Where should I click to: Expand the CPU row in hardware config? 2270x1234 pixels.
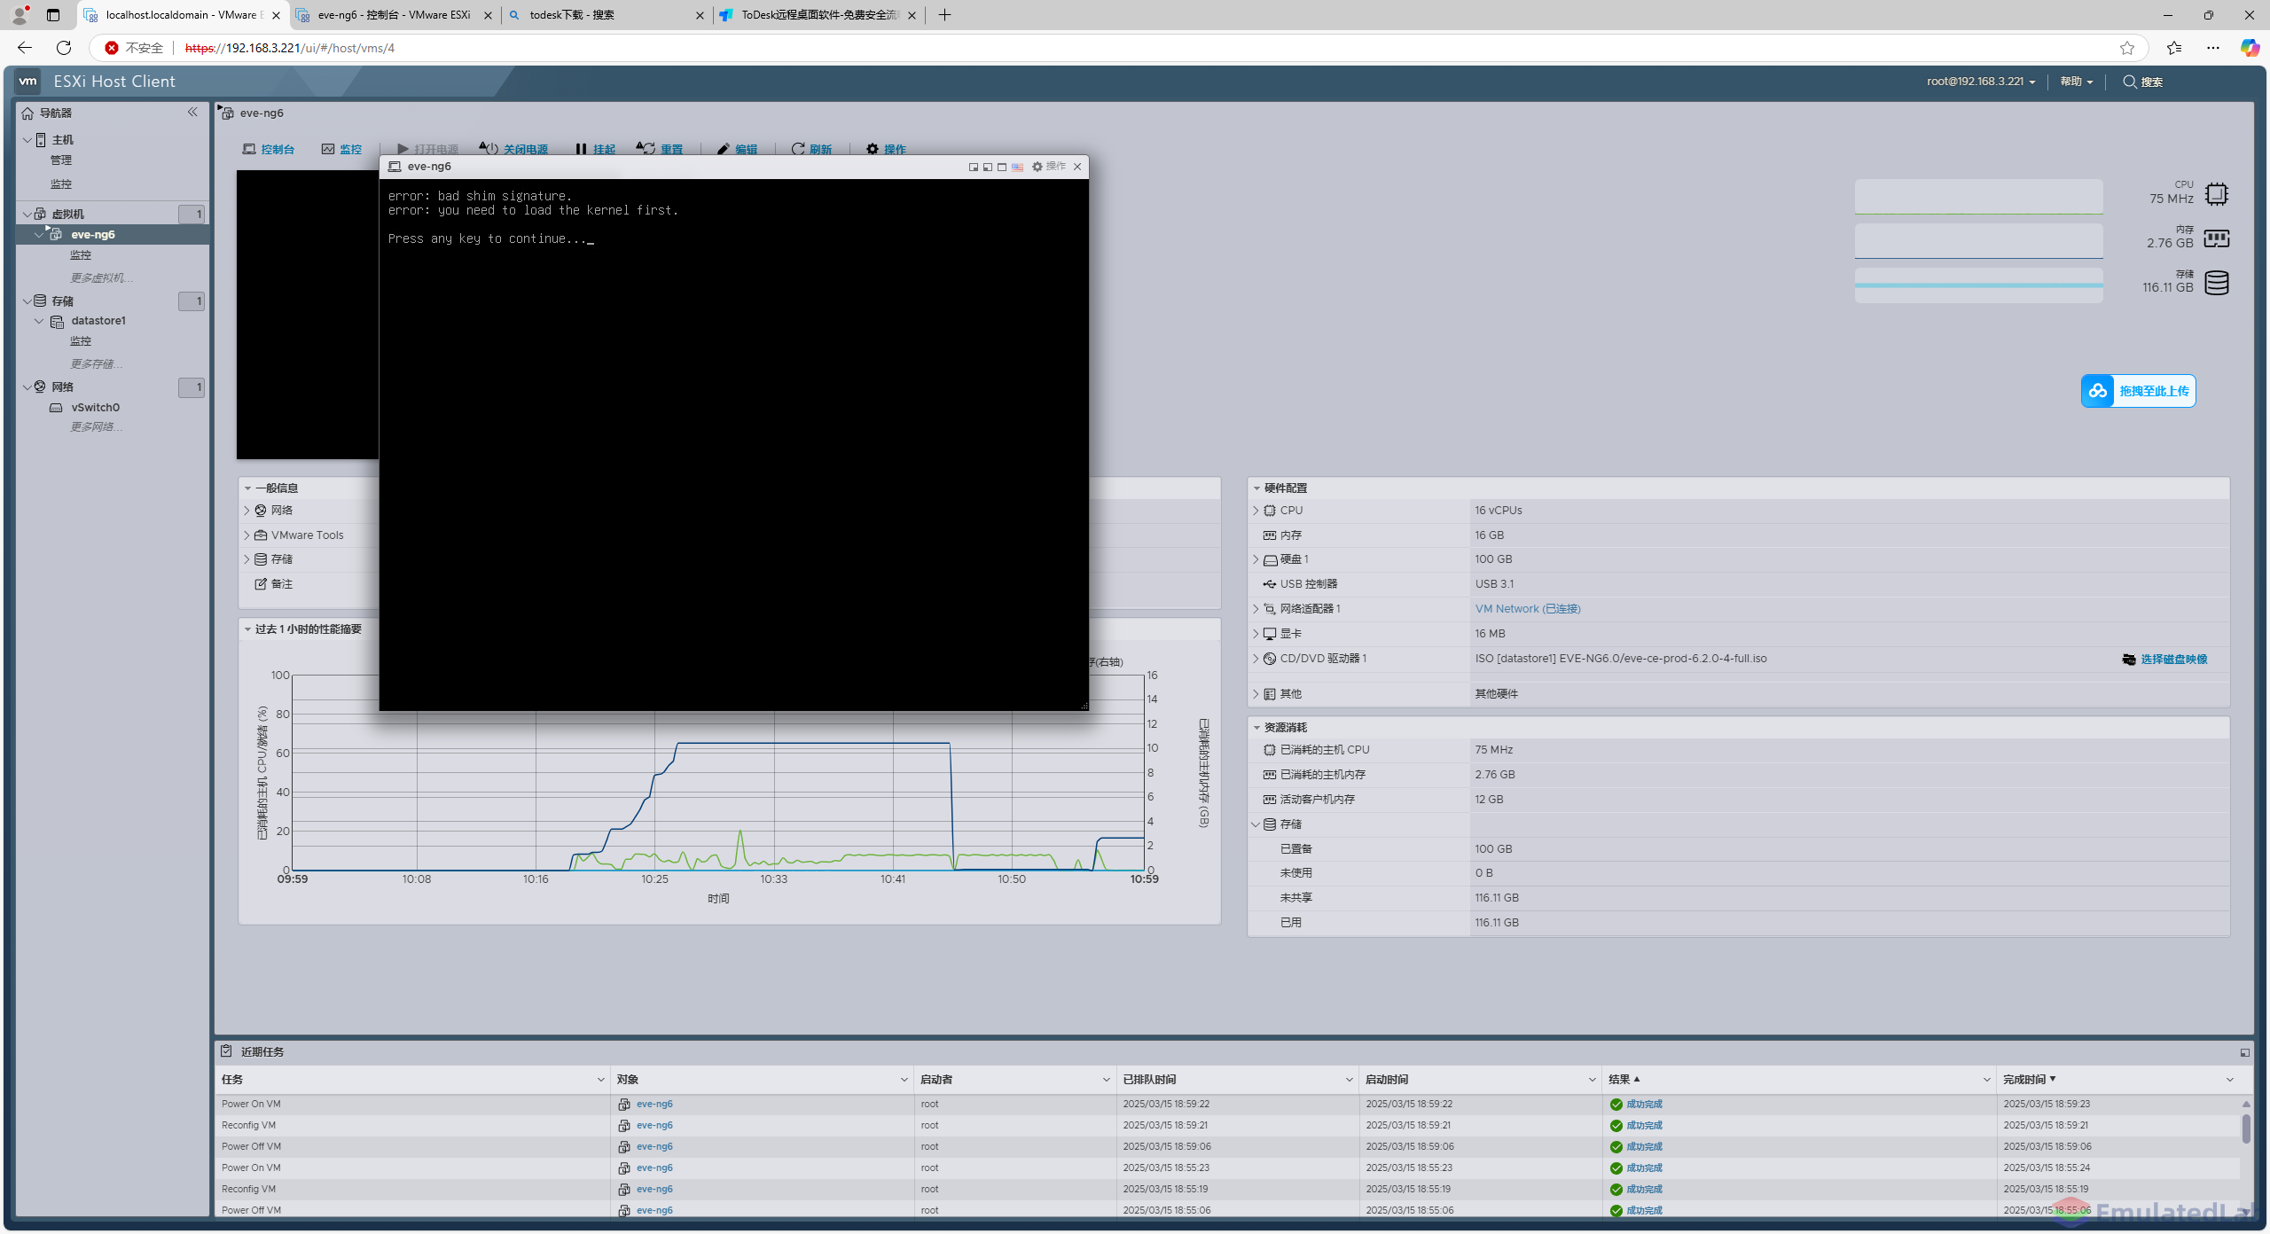[x=1256, y=511]
